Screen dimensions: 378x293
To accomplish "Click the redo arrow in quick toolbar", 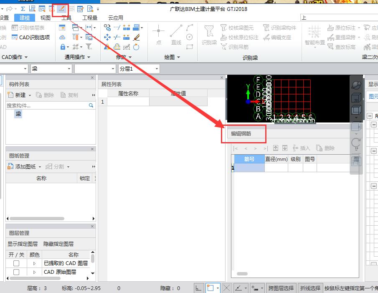I will (9, 9).
